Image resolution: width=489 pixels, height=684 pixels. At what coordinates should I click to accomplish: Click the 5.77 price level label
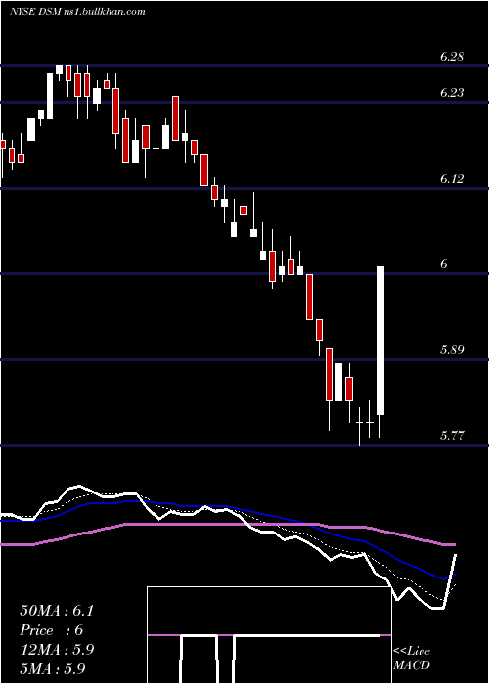452,436
